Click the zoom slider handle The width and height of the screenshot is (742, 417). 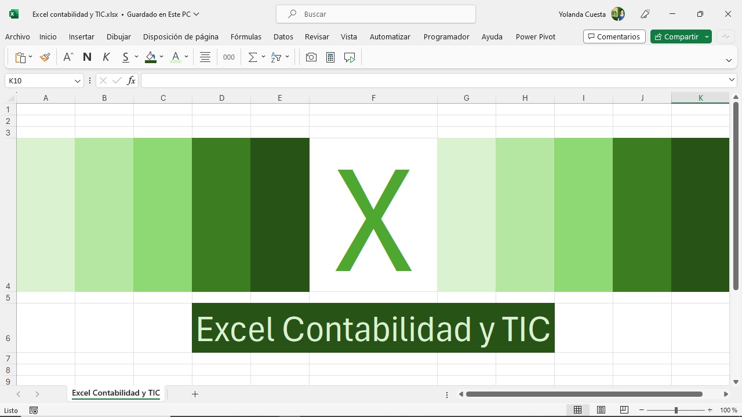click(676, 410)
